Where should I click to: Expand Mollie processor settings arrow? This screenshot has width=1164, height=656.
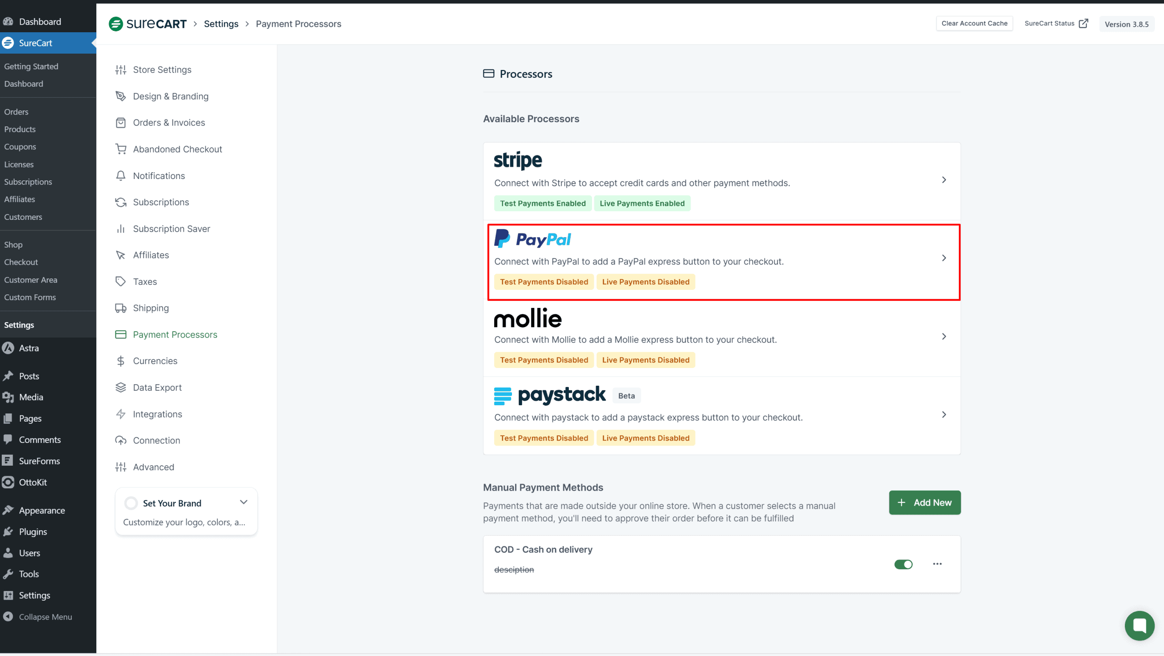pos(944,336)
